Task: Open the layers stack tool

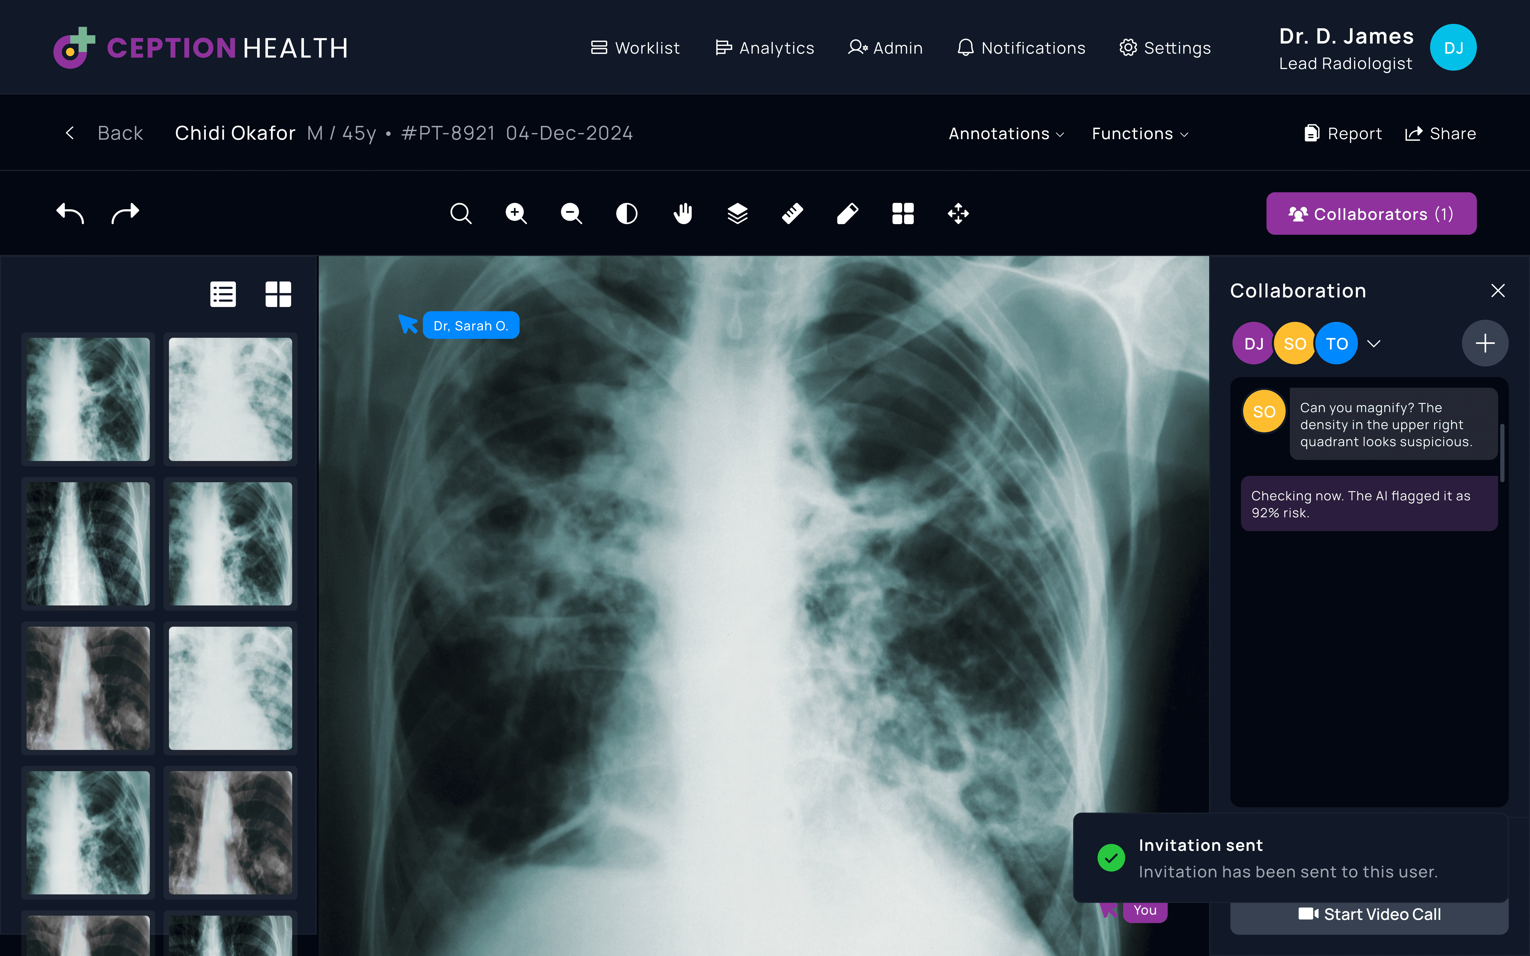Action: point(737,214)
